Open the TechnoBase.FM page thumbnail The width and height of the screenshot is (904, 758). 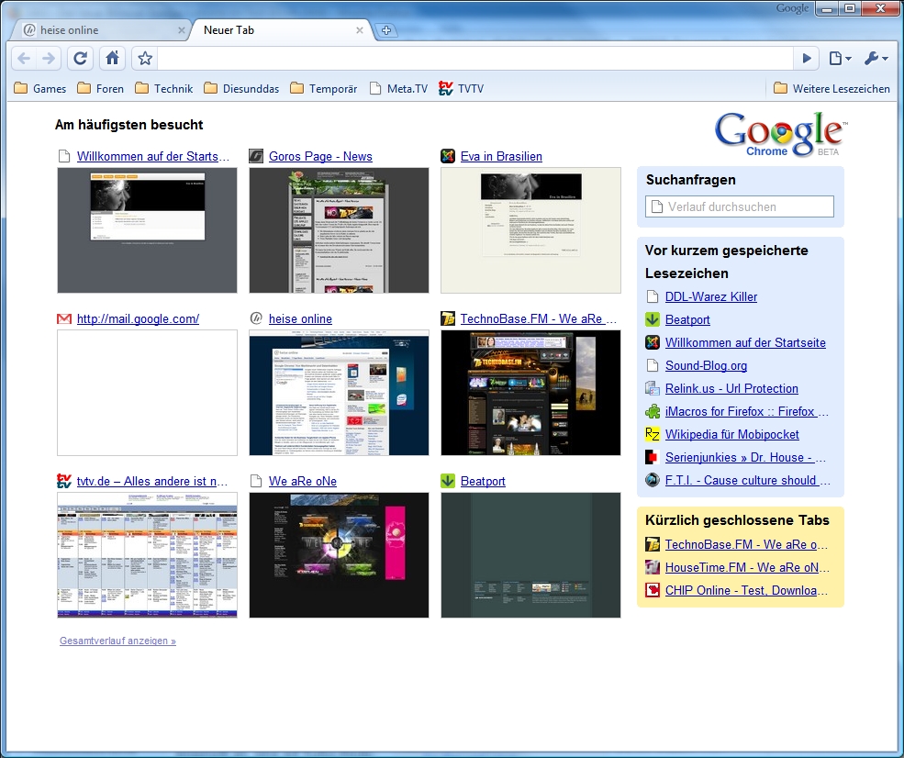click(x=531, y=393)
